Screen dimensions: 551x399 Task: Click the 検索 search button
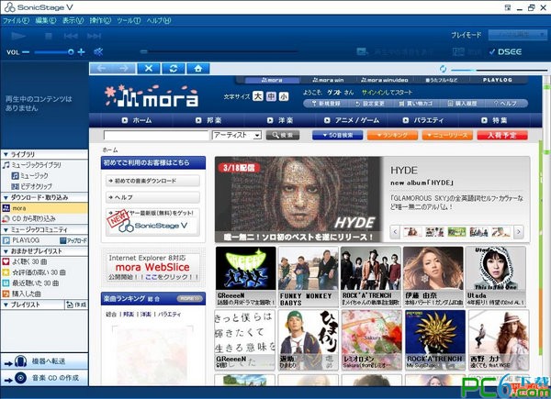click(283, 135)
